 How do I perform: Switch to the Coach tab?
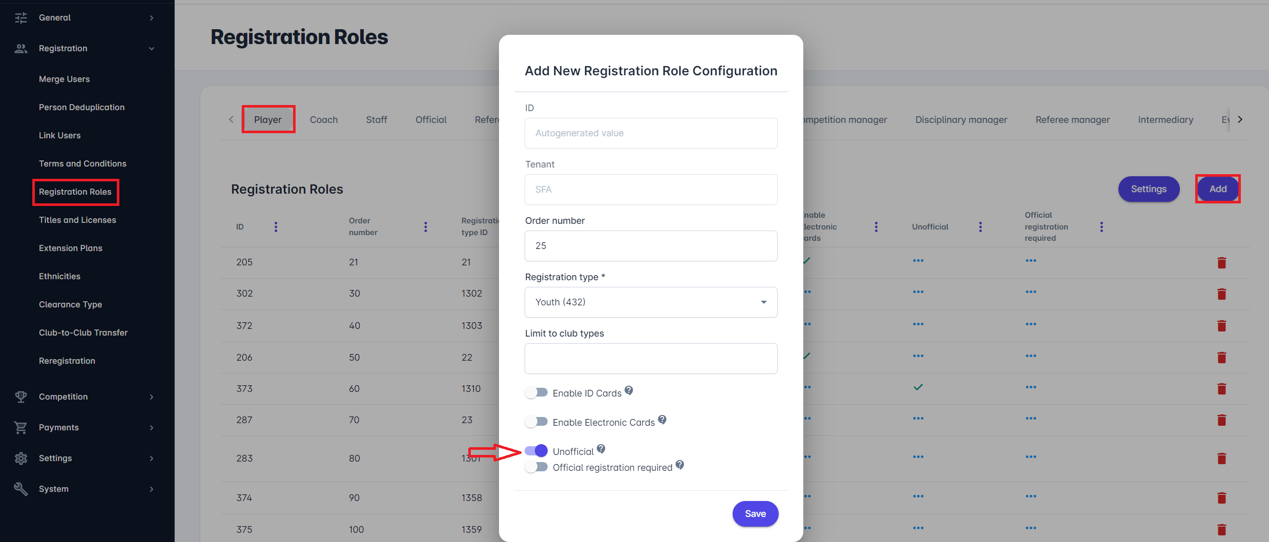click(324, 119)
